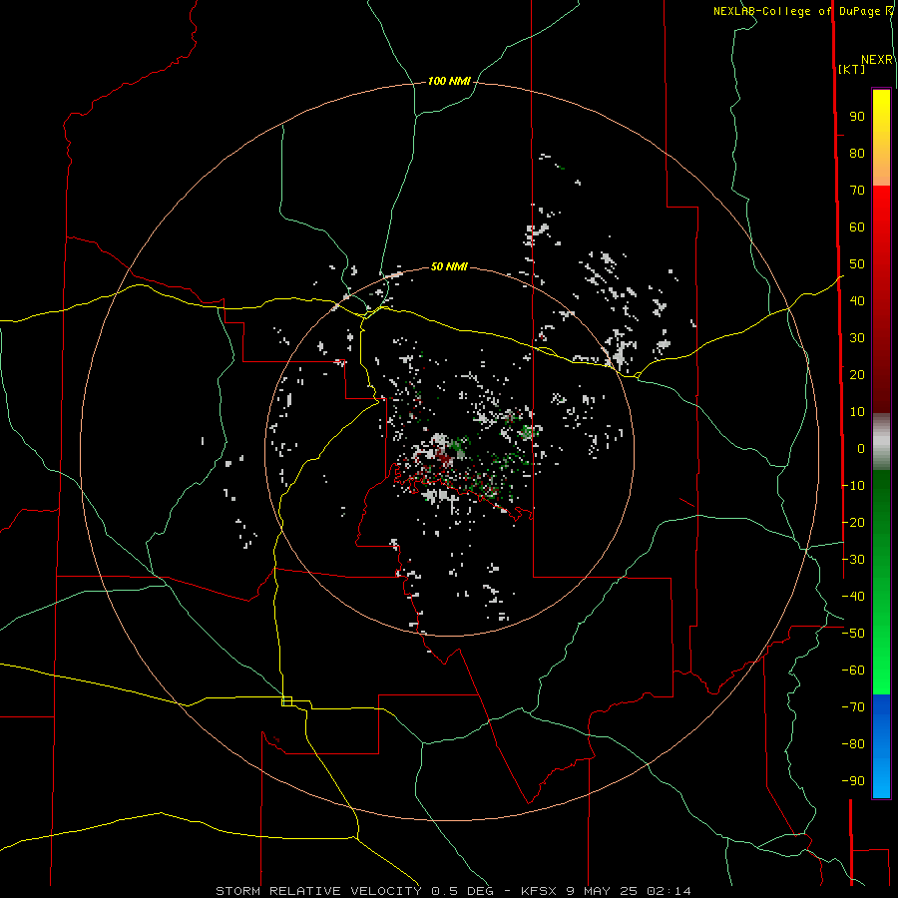The image size is (898, 898).
Task: Click the "-70" value on velocity scale
Action: [853, 707]
